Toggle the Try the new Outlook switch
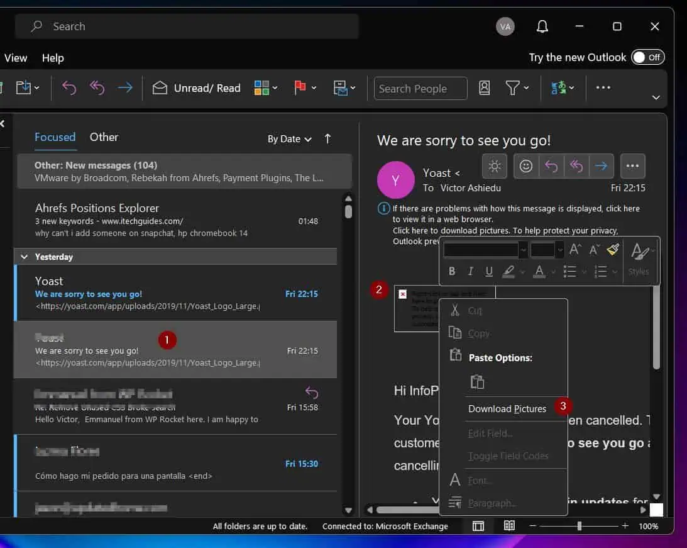The height and width of the screenshot is (548, 687). click(648, 57)
